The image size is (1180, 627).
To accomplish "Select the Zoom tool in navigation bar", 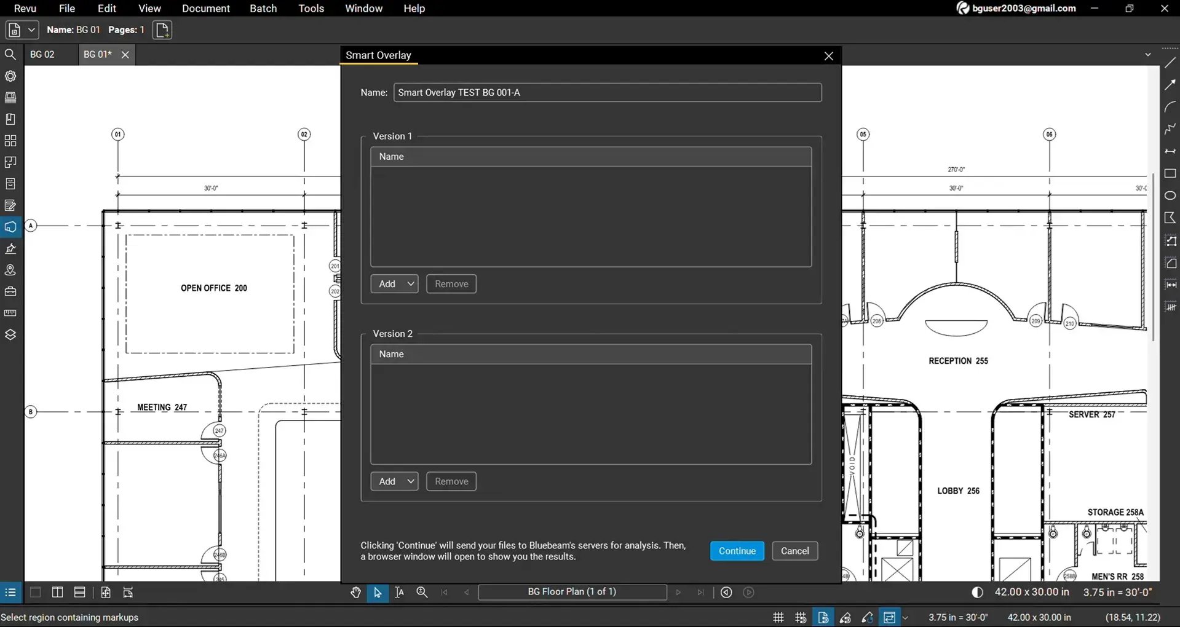I will pyautogui.click(x=422, y=593).
